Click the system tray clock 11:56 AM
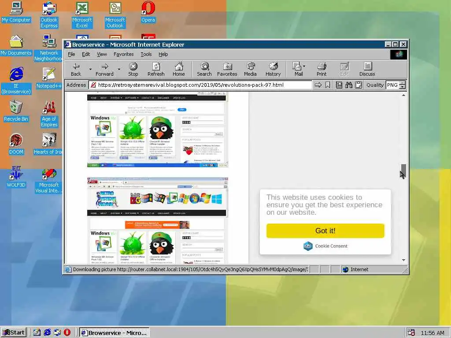Image resolution: width=451 pixels, height=338 pixels. 433,333
